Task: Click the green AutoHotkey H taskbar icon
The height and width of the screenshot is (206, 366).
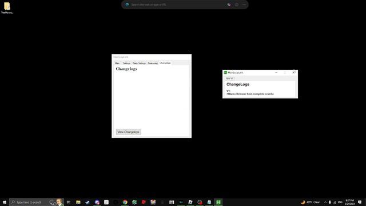Action: click(218, 202)
